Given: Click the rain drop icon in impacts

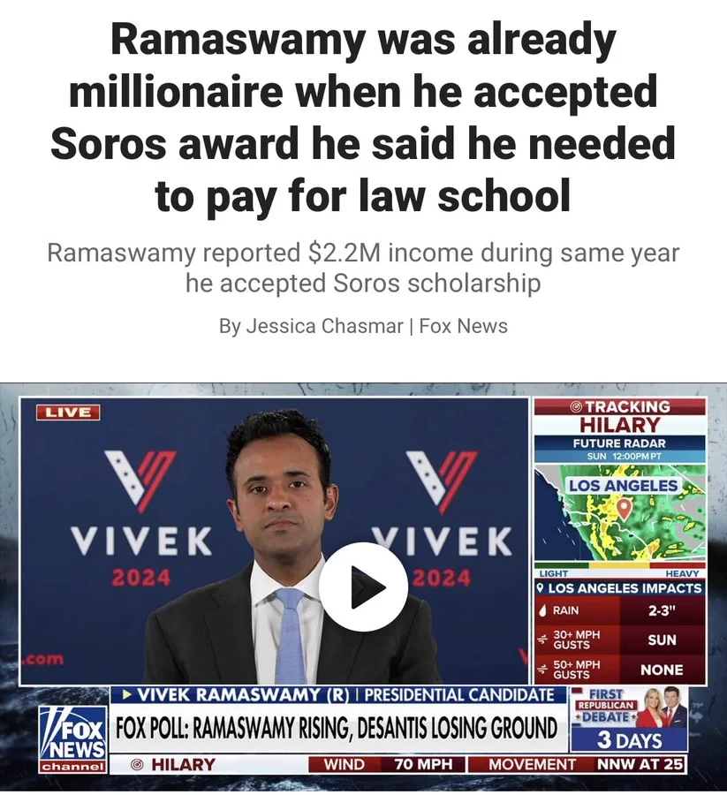Looking at the screenshot, I should tap(542, 610).
